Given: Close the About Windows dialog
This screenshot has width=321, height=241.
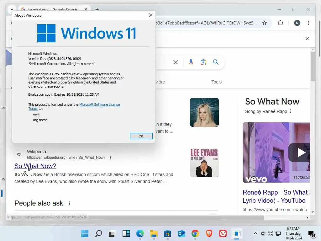Looking at the screenshot, I should (x=151, y=15).
